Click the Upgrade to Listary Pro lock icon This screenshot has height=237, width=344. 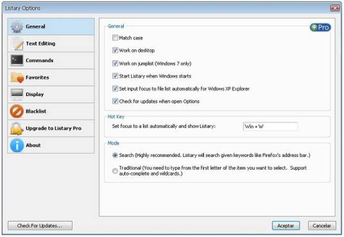(x=17, y=128)
